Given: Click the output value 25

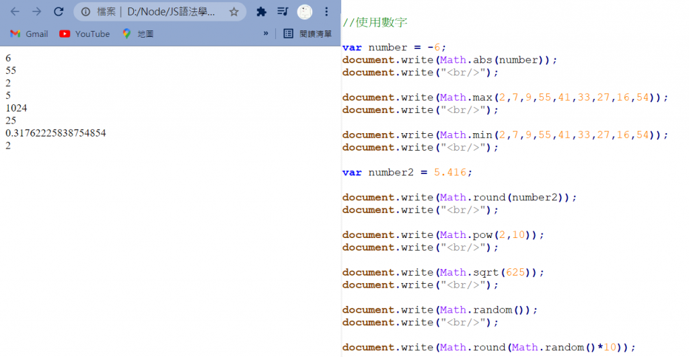Looking at the screenshot, I should [x=11, y=120].
